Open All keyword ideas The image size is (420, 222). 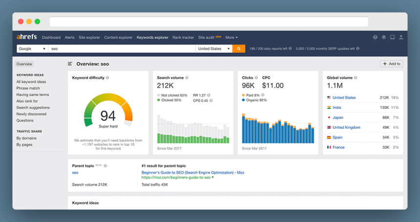tap(31, 82)
